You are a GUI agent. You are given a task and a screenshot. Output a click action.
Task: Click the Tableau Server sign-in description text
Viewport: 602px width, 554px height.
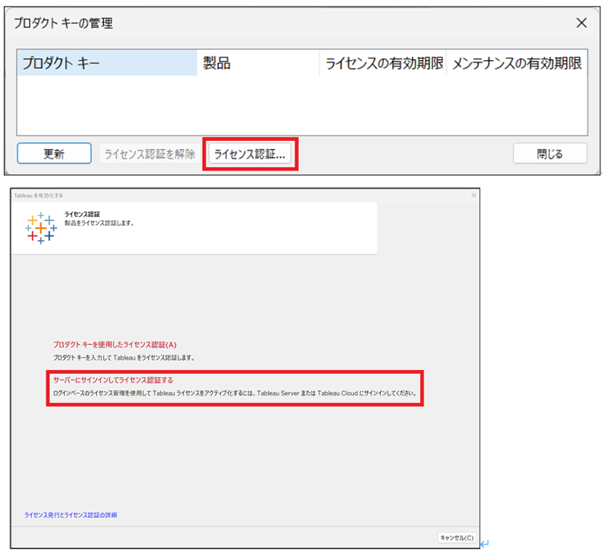[235, 394]
